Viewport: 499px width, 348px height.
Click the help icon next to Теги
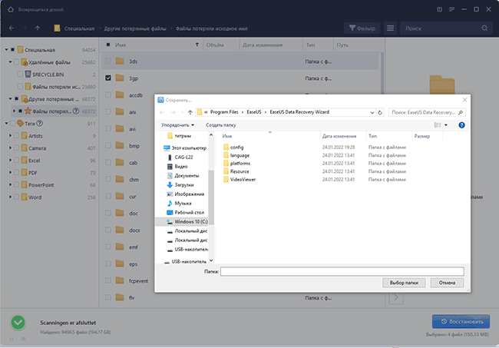[39, 123]
